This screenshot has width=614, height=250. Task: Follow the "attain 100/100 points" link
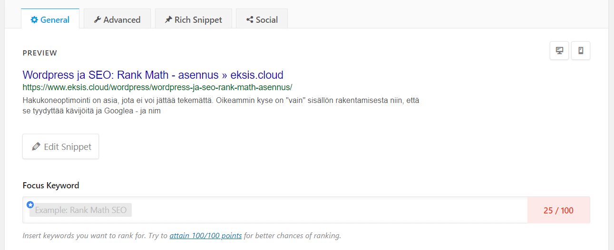click(x=205, y=236)
